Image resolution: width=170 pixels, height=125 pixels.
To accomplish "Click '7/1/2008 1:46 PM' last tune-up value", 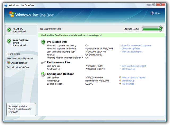I will [x=94, y=66].
